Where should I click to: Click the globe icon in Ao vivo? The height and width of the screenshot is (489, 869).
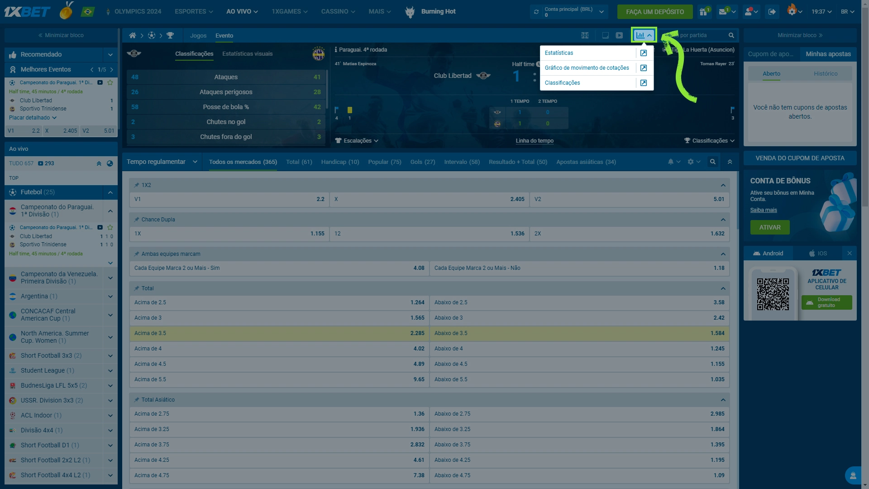pyautogui.click(x=110, y=163)
